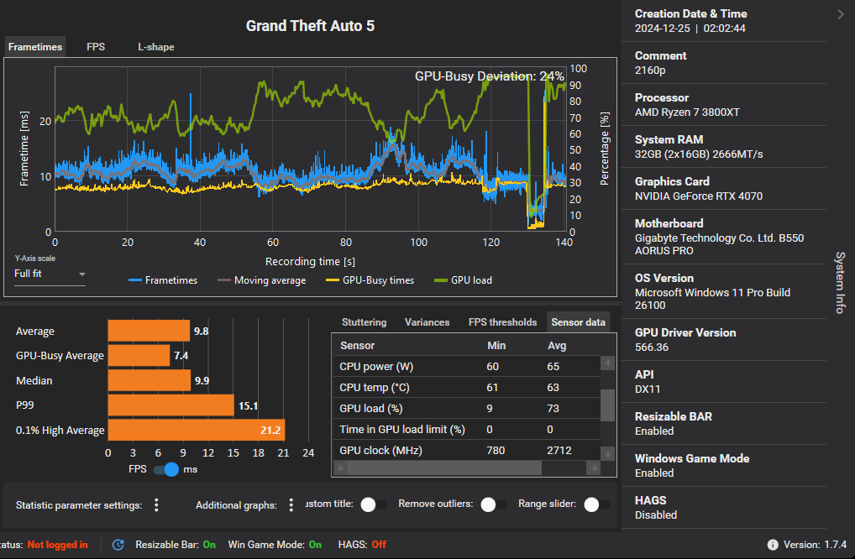Select the GPU load (%) row
The width and height of the screenshot is (855, 559).
pyautogui.click(x=467, y=408)
